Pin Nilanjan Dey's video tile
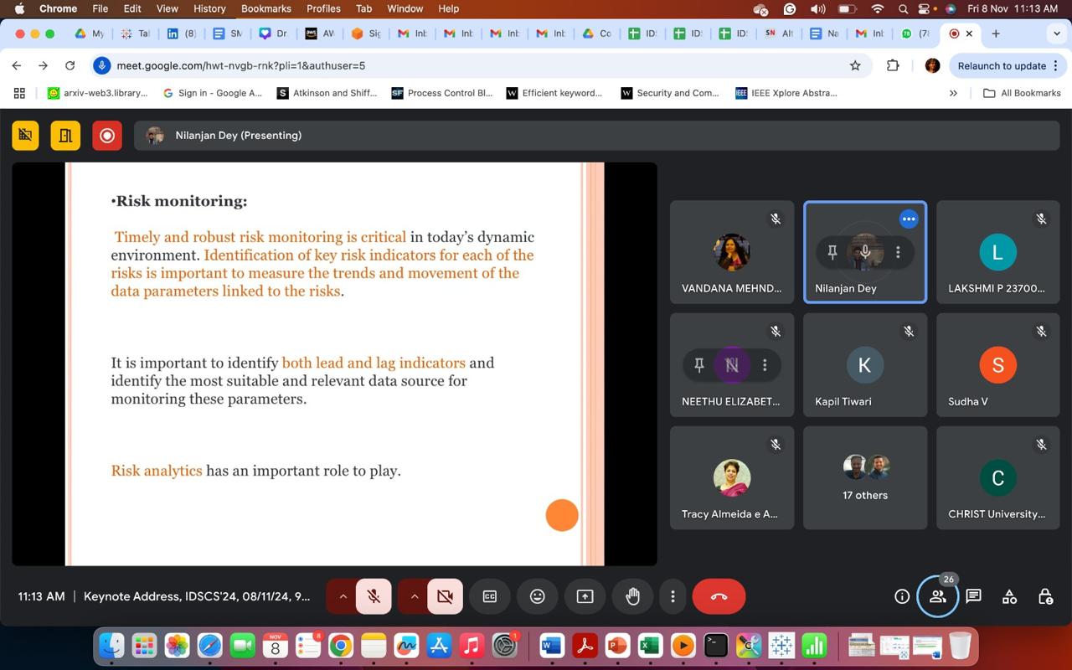The width and height of the screenshot is (1072, 670). [832, 252]
